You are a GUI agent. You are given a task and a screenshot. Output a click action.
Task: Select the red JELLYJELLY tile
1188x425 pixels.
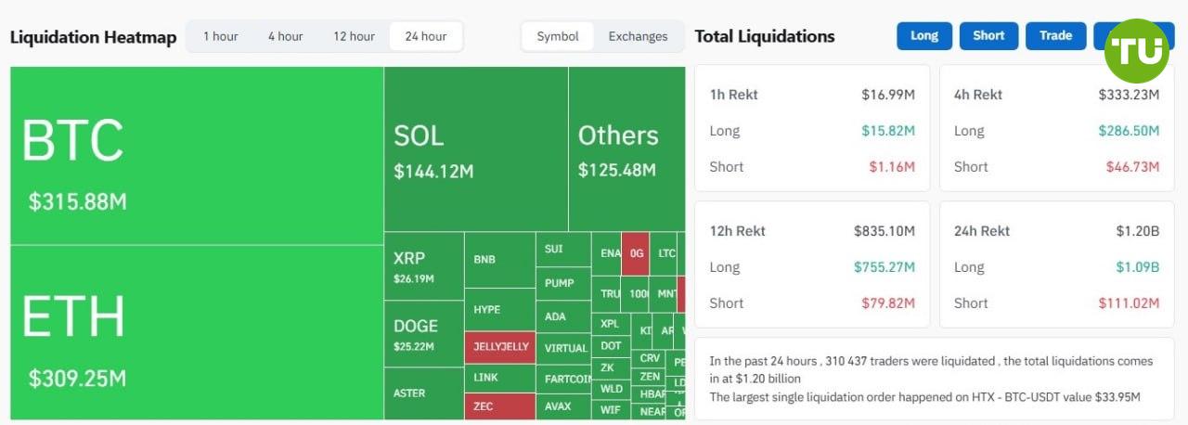tap(500, 347)
